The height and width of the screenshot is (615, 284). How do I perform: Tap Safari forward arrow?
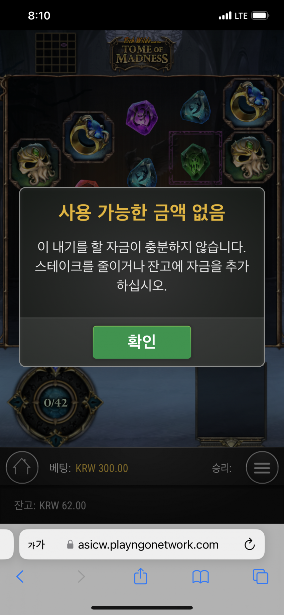(x=81, y=577)
